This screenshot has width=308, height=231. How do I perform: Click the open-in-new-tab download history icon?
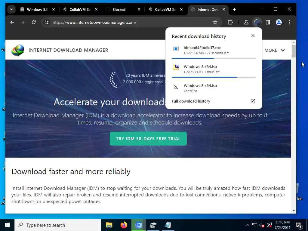pos(253,101)
